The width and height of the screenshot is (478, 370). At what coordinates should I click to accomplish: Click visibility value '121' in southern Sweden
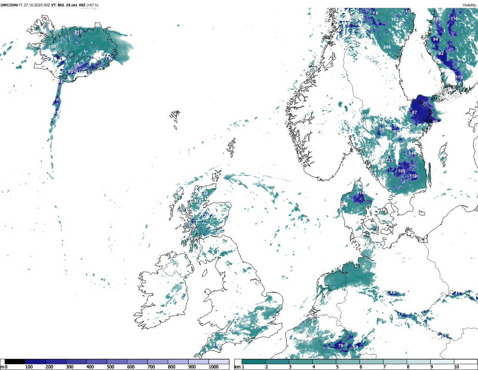tap(389, 161)
